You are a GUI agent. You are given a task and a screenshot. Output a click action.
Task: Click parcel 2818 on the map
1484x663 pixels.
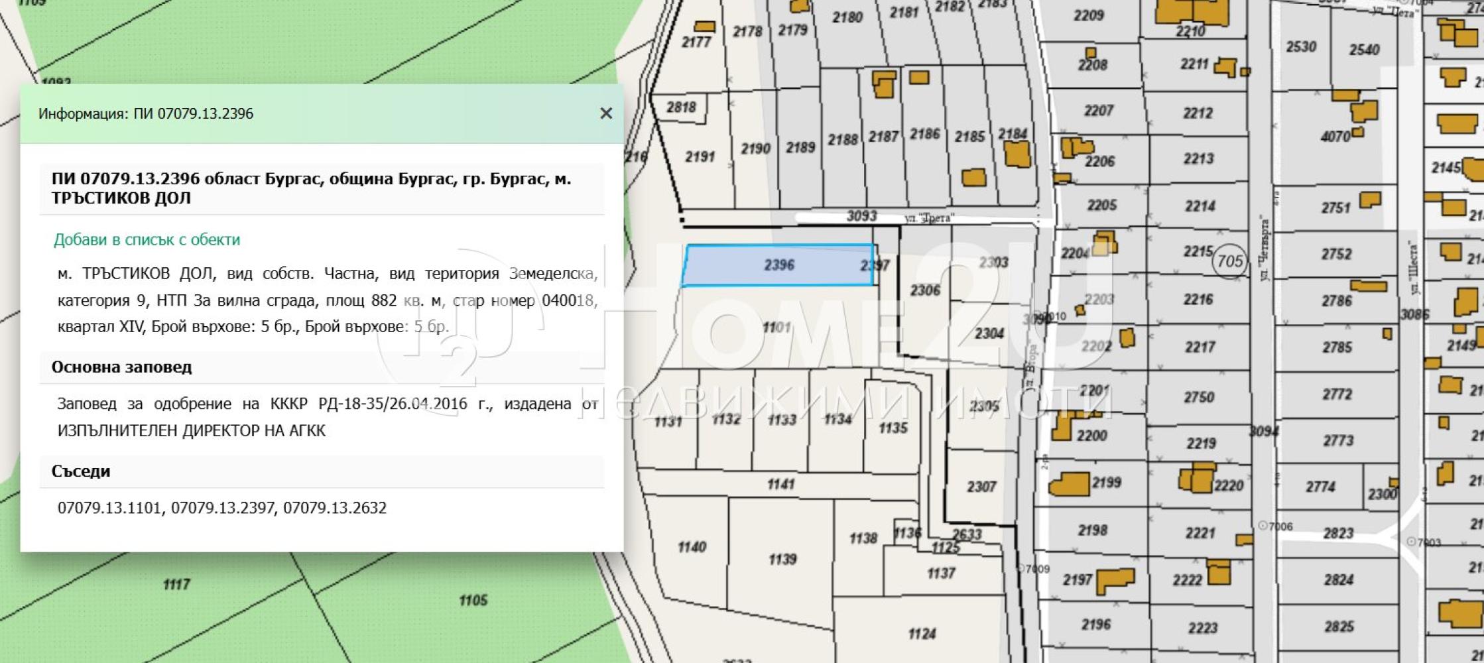[x=681, y=107]
